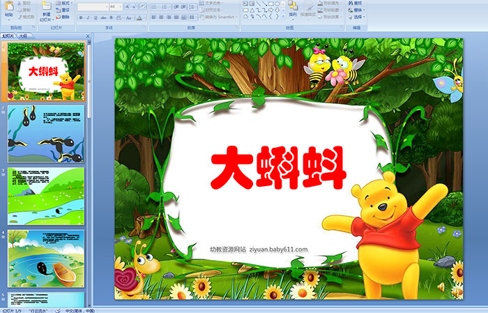Click the Replace (替换) button

point(358,10)
